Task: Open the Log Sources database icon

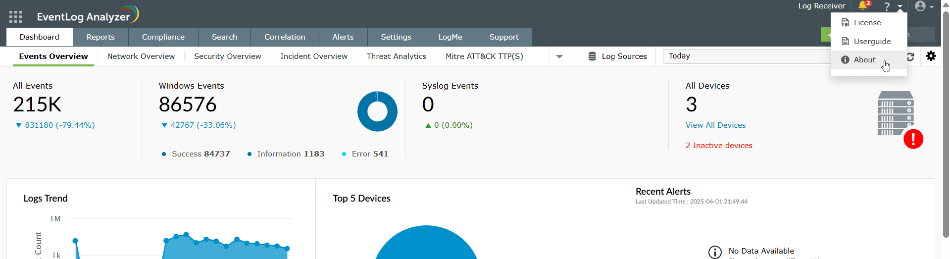Action: (x=592, y=56)
